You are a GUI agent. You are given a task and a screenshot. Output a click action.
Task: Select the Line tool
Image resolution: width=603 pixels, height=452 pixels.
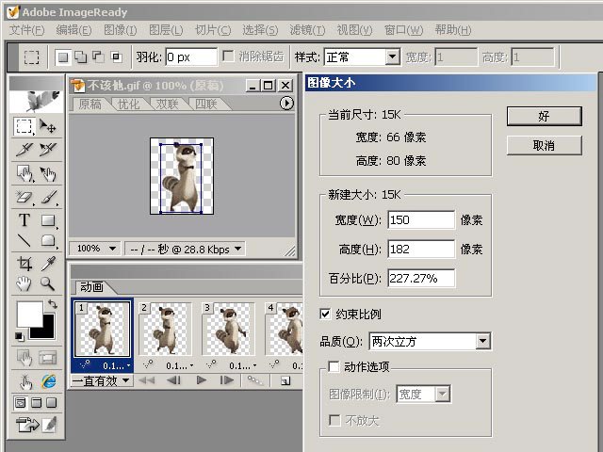[24, 241]
